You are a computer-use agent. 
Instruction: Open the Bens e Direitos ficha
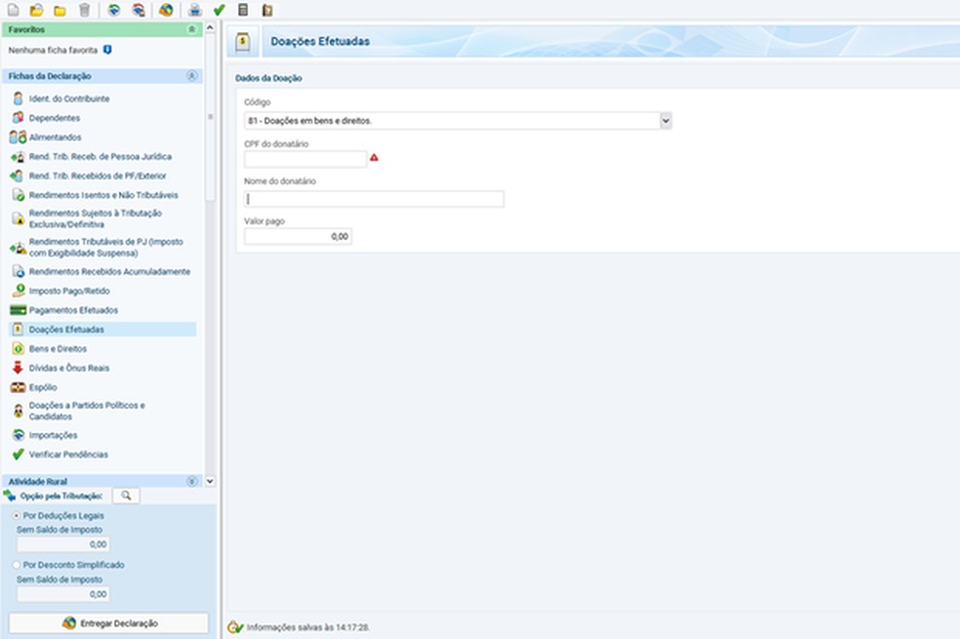(x=58, y=348)
